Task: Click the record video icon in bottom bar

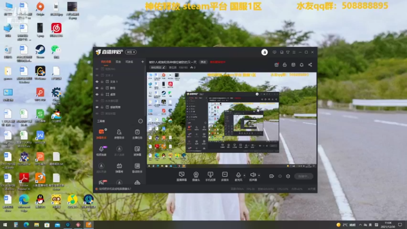Action: [272, 176]
